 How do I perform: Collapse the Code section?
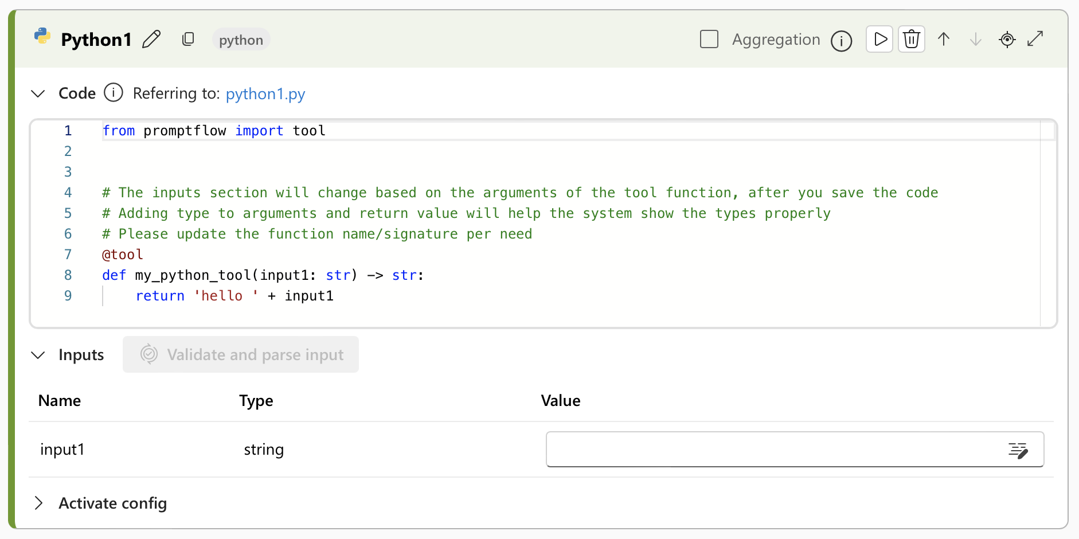click(x=38, y=93)
